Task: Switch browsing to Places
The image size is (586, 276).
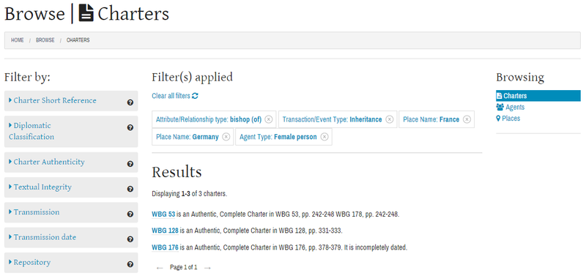Action: (x=508, y=119)
